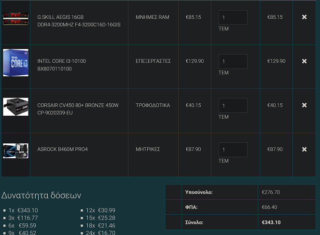Open G.SKILL AEGIS RAM product thumbnail

pyautogui.click(x=16, y=19)
